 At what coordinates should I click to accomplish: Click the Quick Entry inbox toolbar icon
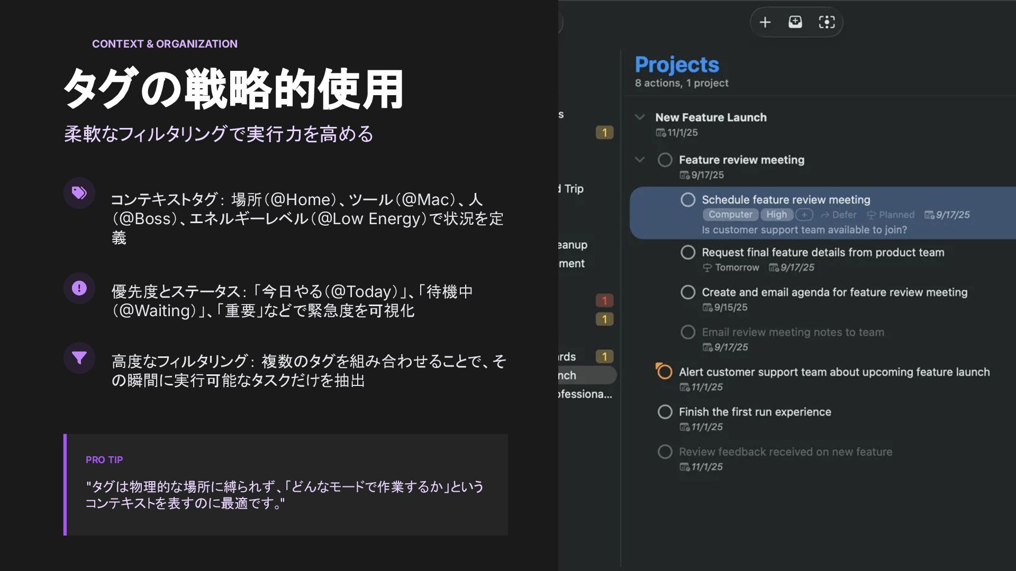[x=795, y=22]
